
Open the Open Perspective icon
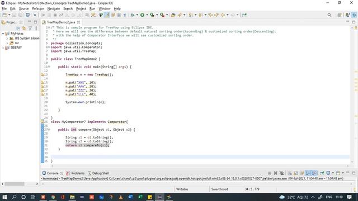[x=340, y=15]
